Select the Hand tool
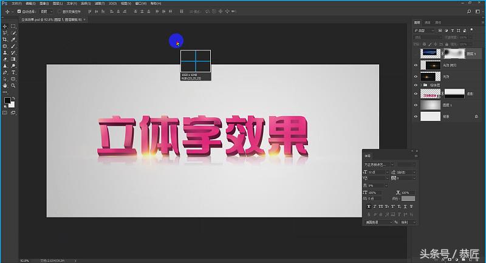 point(5,86)
